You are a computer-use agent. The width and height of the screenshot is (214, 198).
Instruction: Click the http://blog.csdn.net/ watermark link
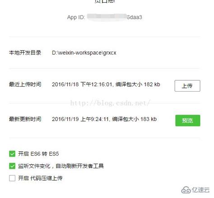pyautogui.click(x=110, y=103)
